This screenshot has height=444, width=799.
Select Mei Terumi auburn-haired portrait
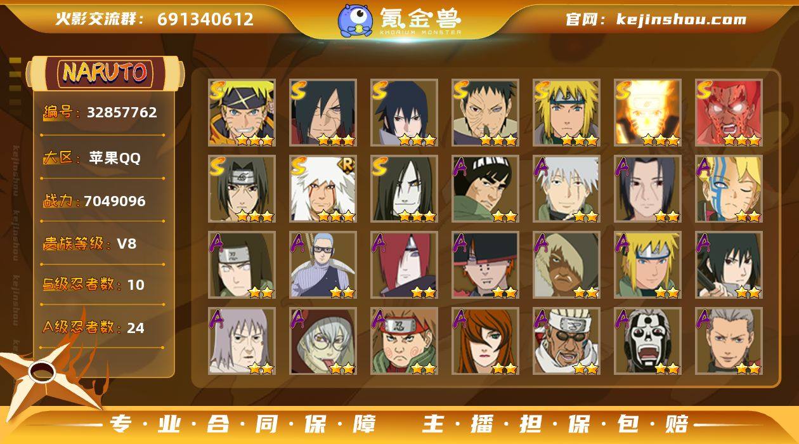[x=486, y=341]
